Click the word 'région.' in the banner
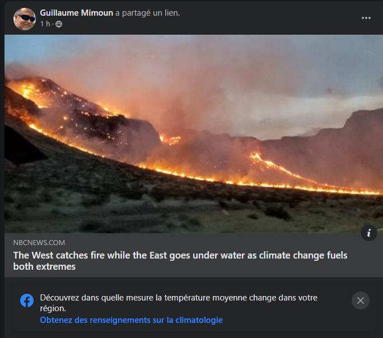 [x=53, y=308]
